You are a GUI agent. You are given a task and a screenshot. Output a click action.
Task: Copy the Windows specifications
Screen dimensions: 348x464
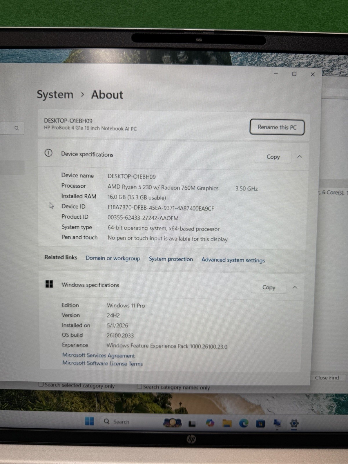click(269, 287)
